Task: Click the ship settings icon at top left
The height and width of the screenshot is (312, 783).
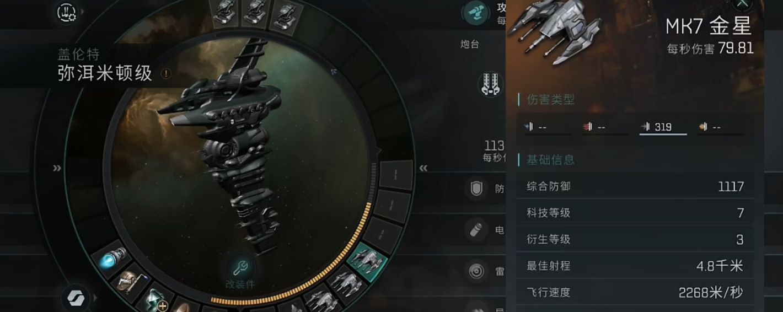Action: pos(67,12)
